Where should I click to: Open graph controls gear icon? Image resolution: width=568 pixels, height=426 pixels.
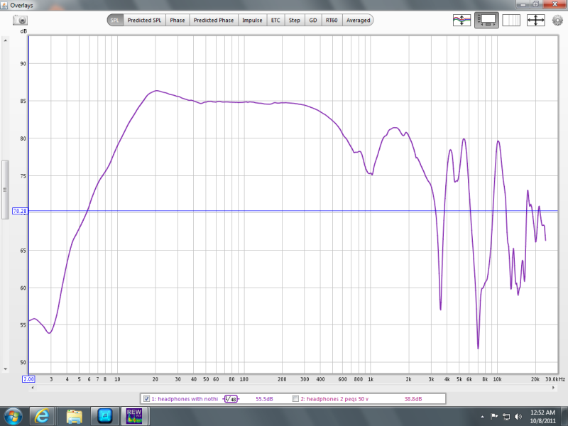[x=557, y=21]
